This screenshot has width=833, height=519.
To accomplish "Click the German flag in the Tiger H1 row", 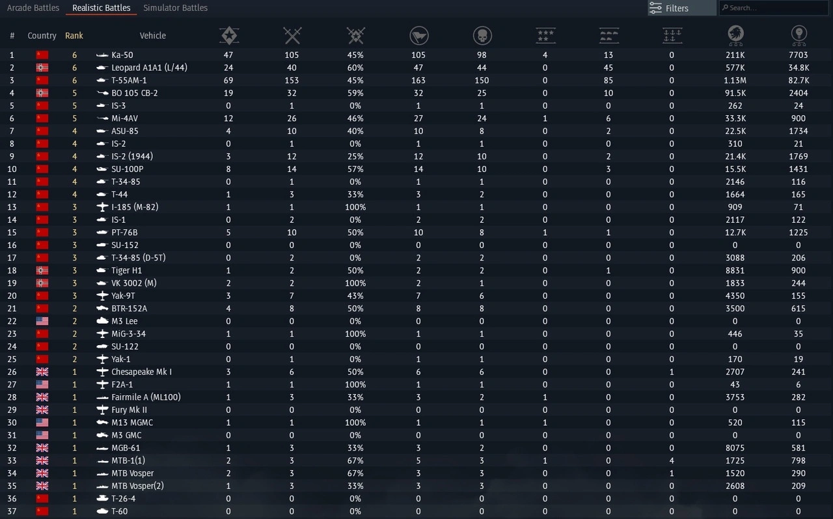I will point(42,270).
